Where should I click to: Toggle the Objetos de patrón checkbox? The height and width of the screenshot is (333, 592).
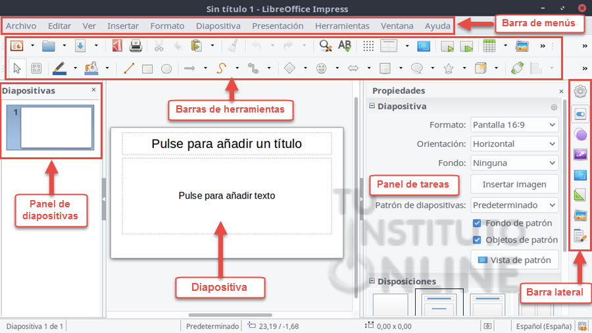pos(478,240)
